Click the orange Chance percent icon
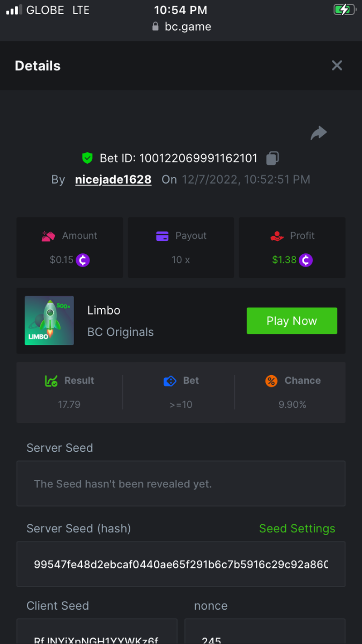The height and width of the screenshot is (644, 362). coord(271,381)
